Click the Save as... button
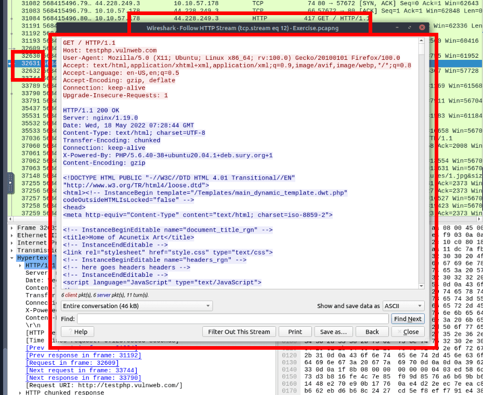This screenshot has height=395, width=483. click(333, 332)
